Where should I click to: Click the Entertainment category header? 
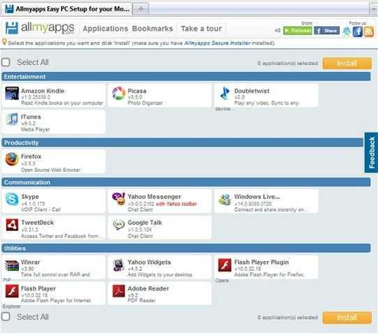click(x=186, y=77)
